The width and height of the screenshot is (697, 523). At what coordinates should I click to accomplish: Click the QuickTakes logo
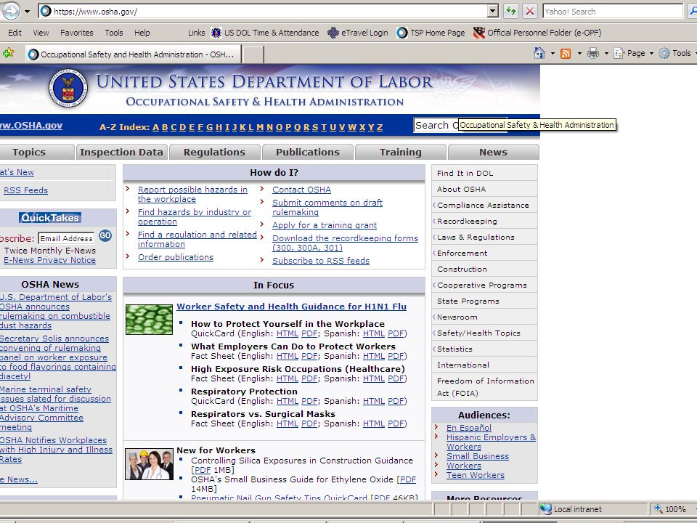click(x=50, y=217)
